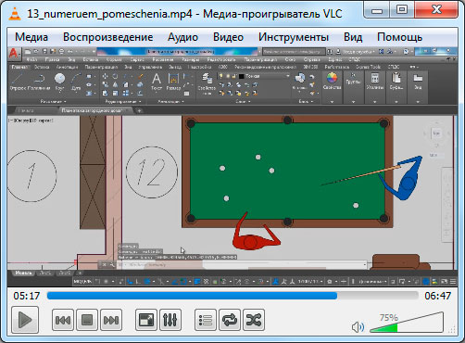Toggle fullscreen video mode

click(146, 320)
